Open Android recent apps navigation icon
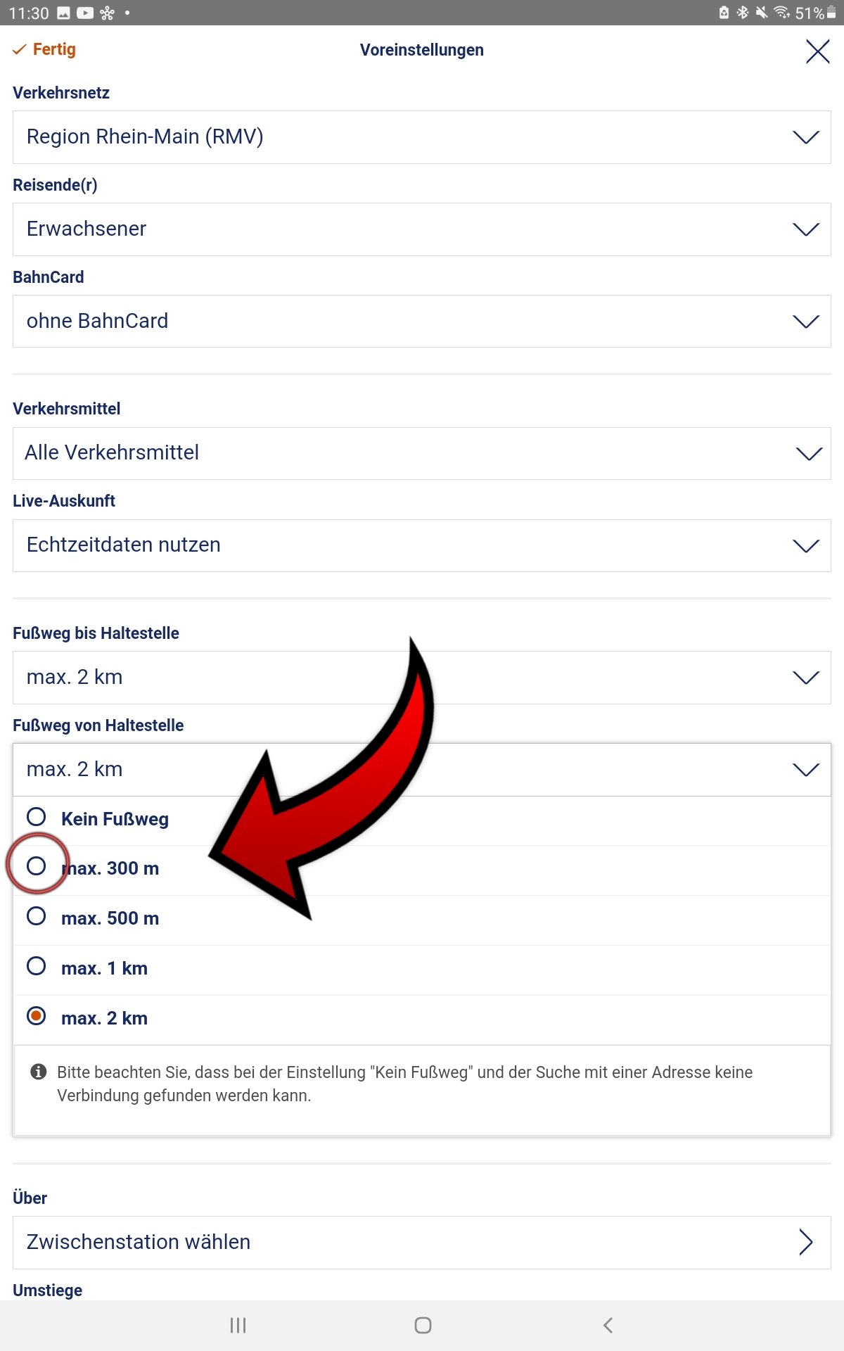Screen dimensions: 844x1351 tap(238, 1325)
